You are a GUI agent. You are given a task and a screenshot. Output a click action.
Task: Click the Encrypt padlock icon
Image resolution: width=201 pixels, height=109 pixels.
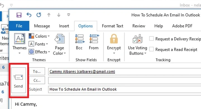coord(114,39)
